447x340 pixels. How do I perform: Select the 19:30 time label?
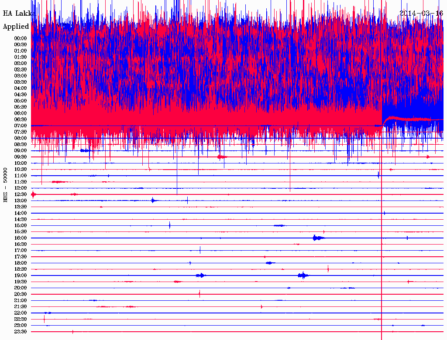tap(21, 282)
